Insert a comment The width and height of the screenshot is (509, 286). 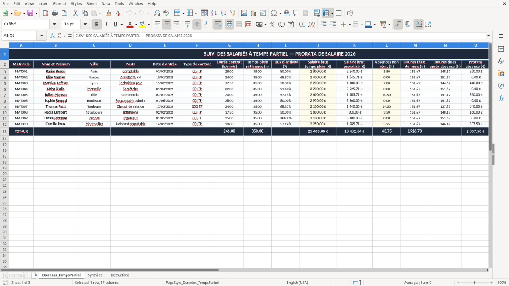(296, 13)
